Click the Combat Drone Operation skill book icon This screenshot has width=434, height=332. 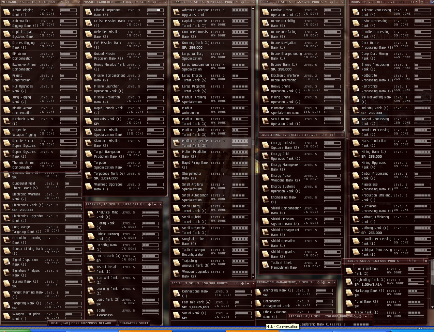[x=266, y=13]
